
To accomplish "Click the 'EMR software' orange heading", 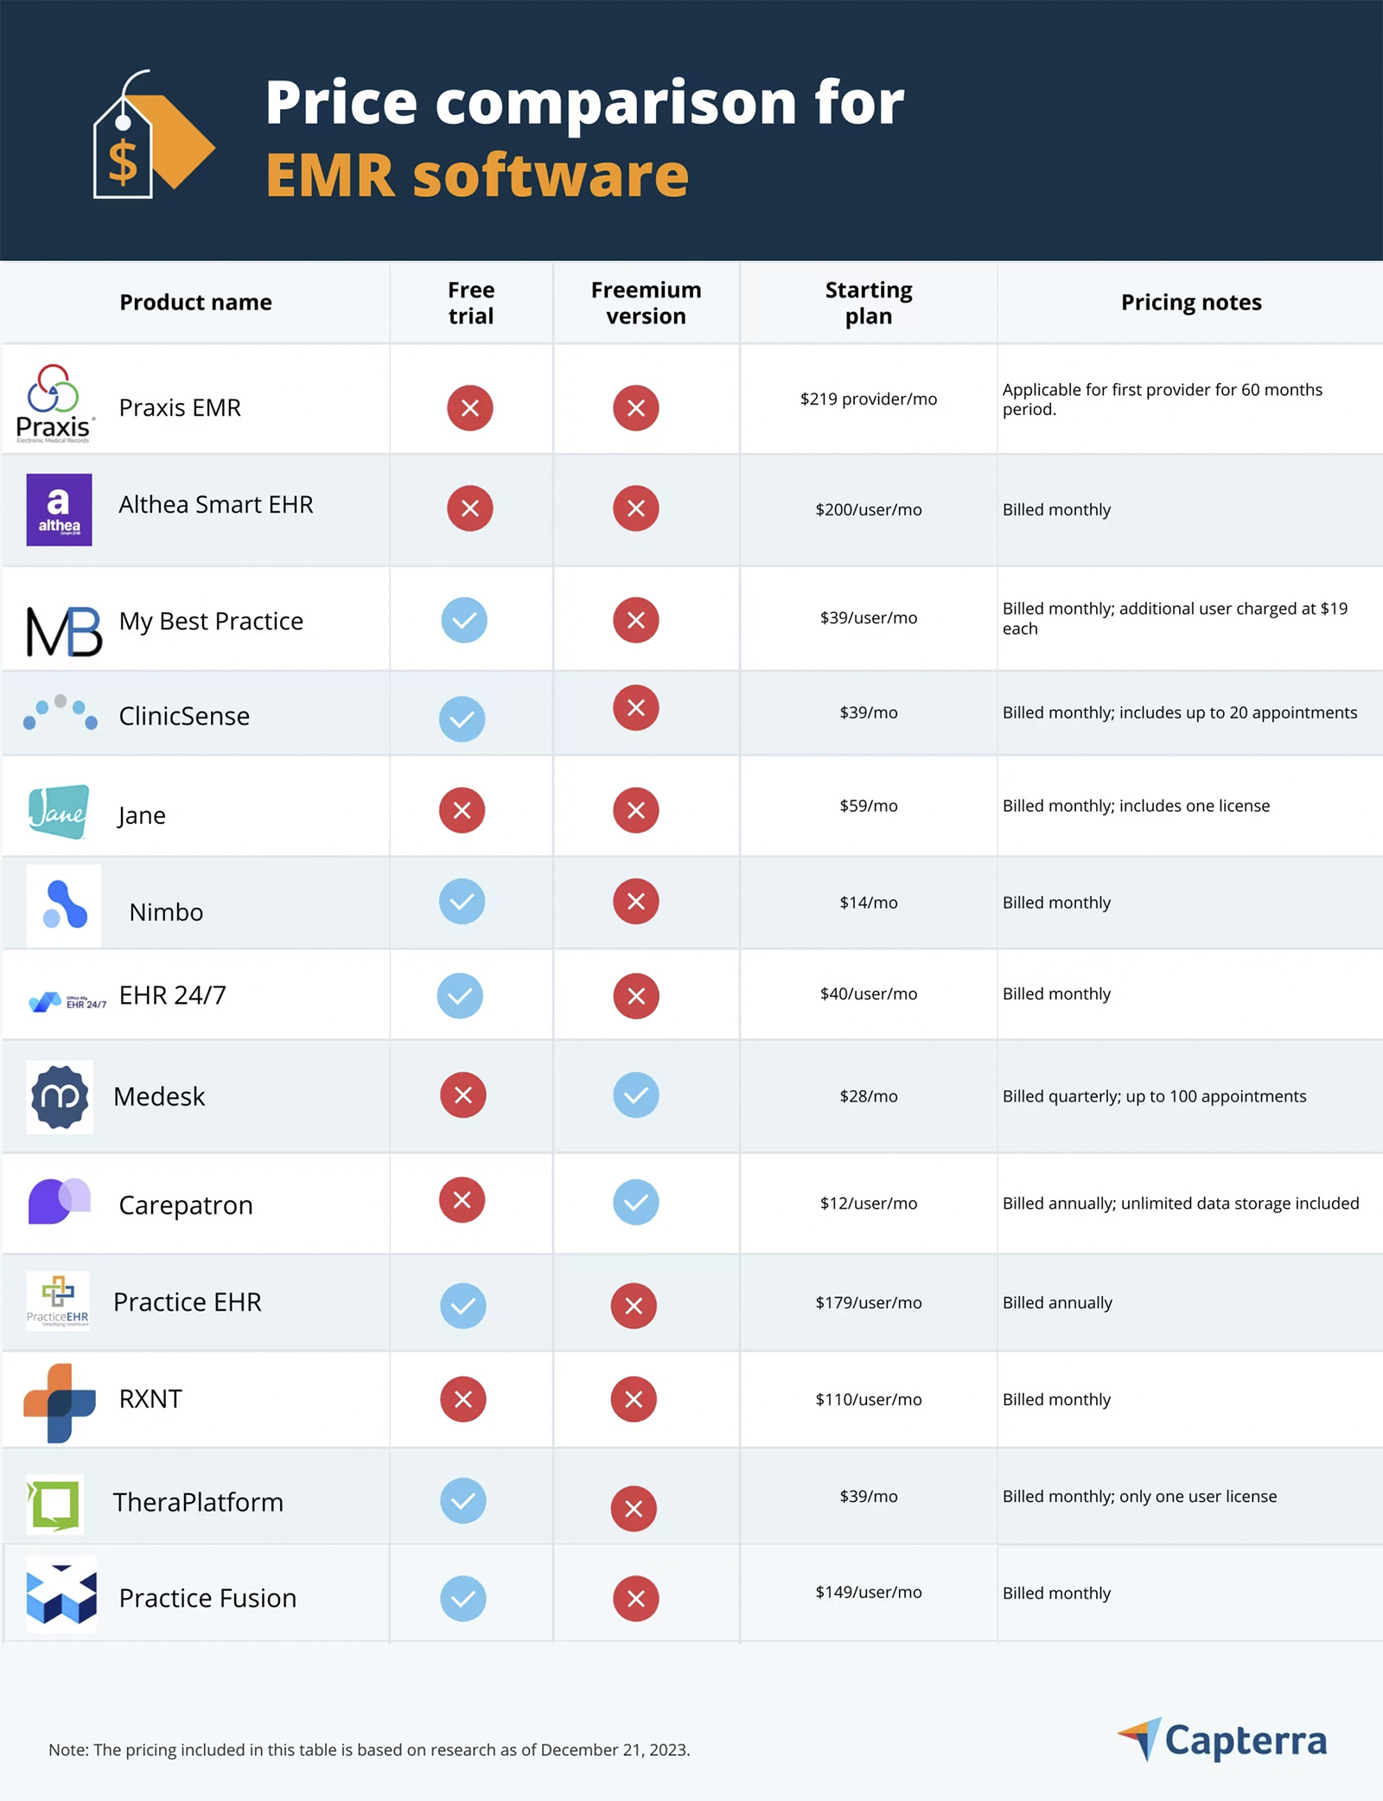I will click(477, 176).
